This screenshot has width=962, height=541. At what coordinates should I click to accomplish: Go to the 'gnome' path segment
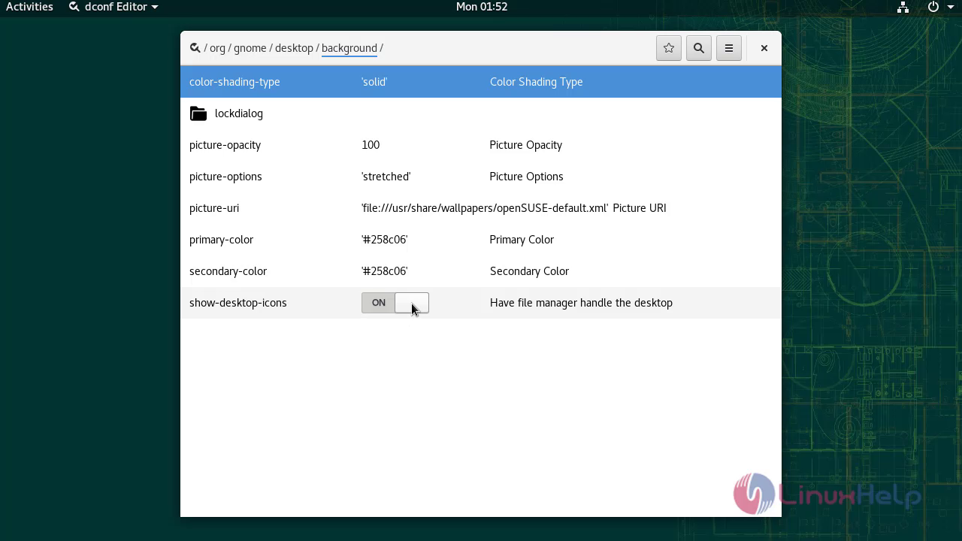[250, 48]
